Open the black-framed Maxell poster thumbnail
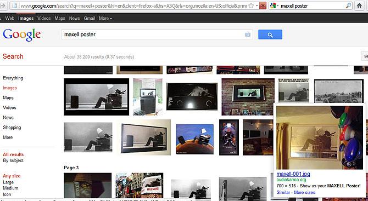The height and width of the screenshot is (201, 368). [97, 96]
